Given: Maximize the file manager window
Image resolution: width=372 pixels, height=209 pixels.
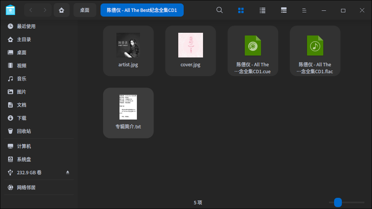Looking at the screenshot, I should point(343,10).
